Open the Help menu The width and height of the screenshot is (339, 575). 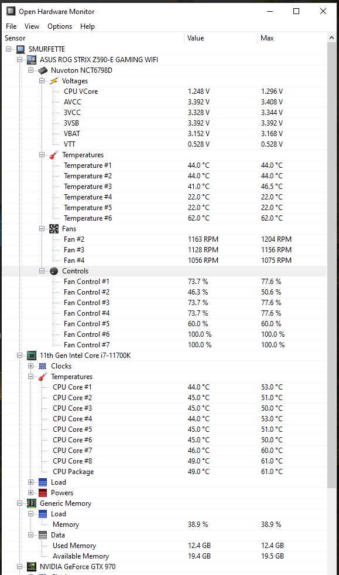(x=87, y=26)
